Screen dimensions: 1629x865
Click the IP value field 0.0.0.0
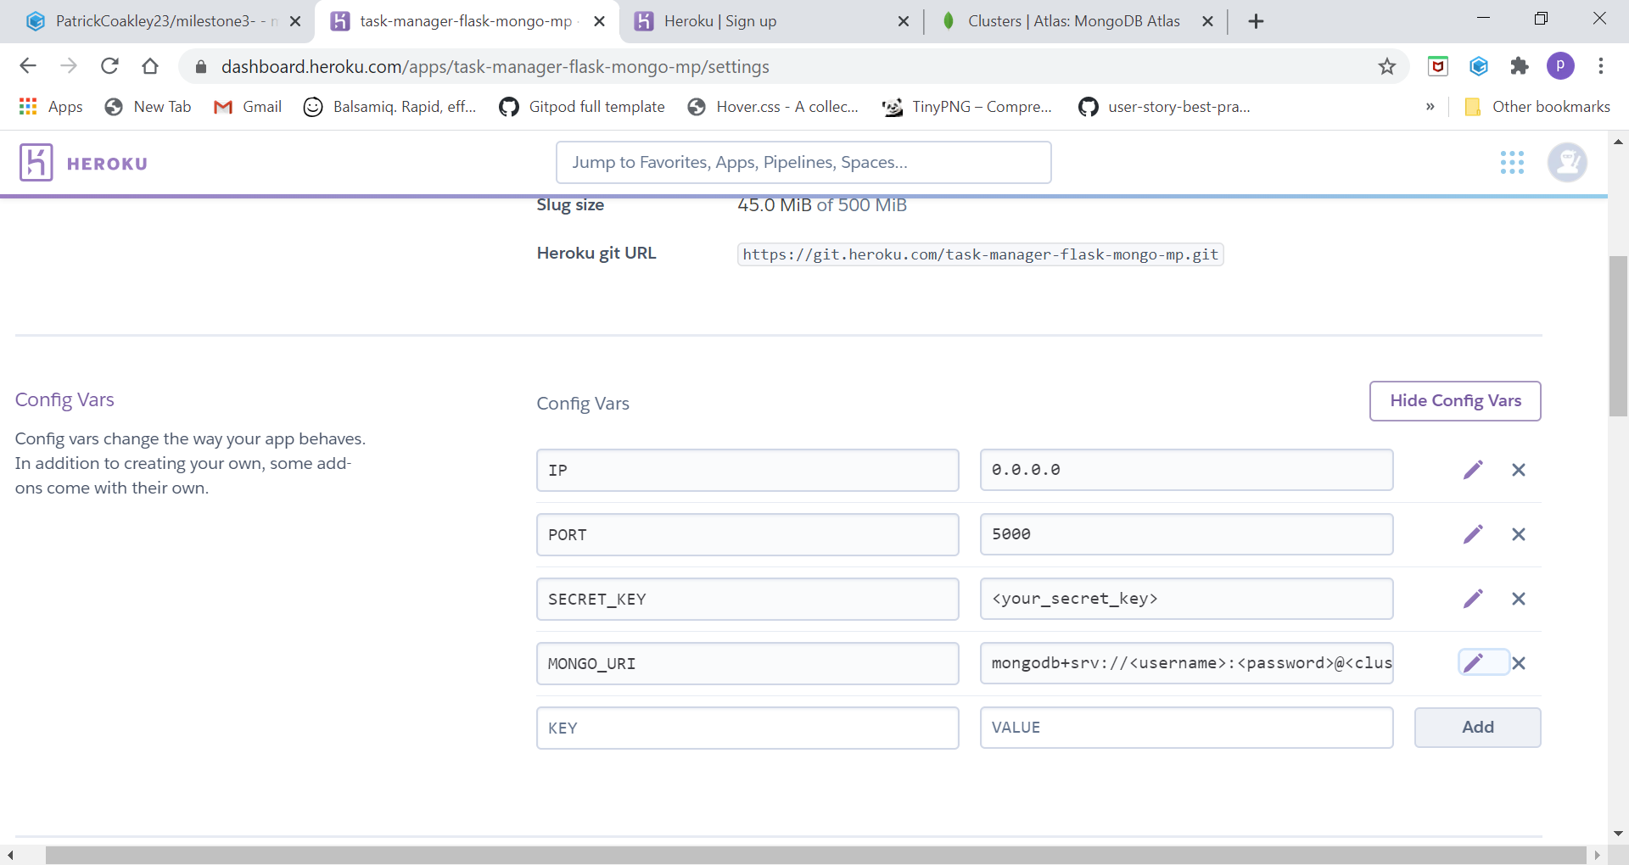click(1186, 470)
